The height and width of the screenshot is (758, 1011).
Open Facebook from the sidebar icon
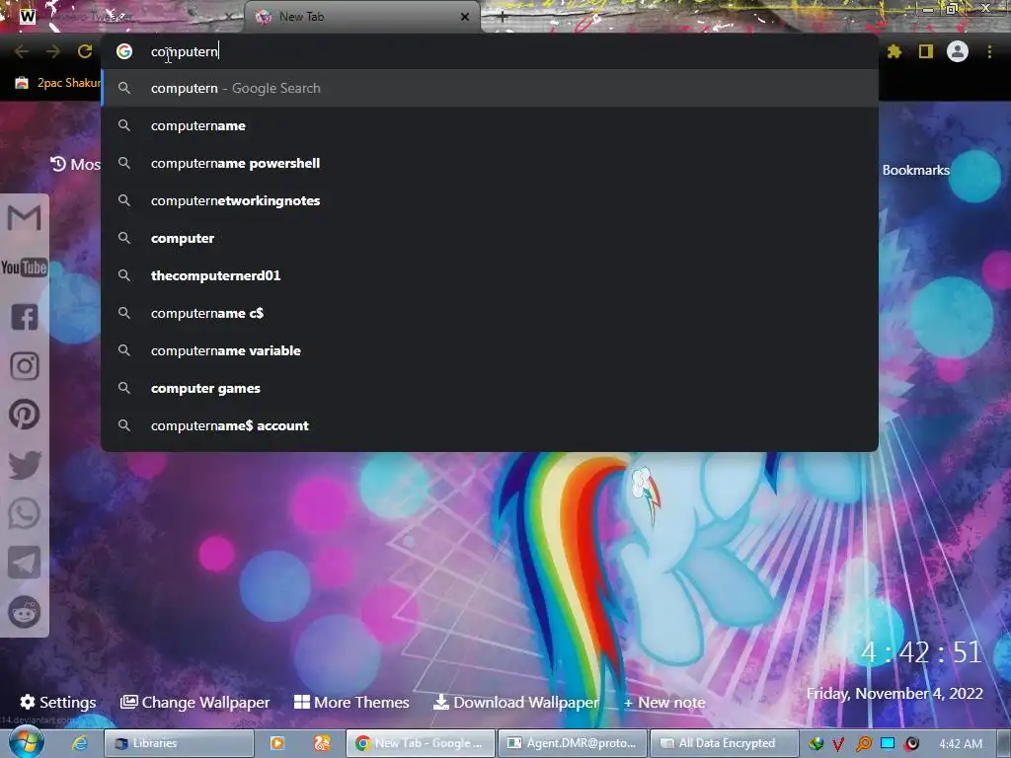point(25,317)
